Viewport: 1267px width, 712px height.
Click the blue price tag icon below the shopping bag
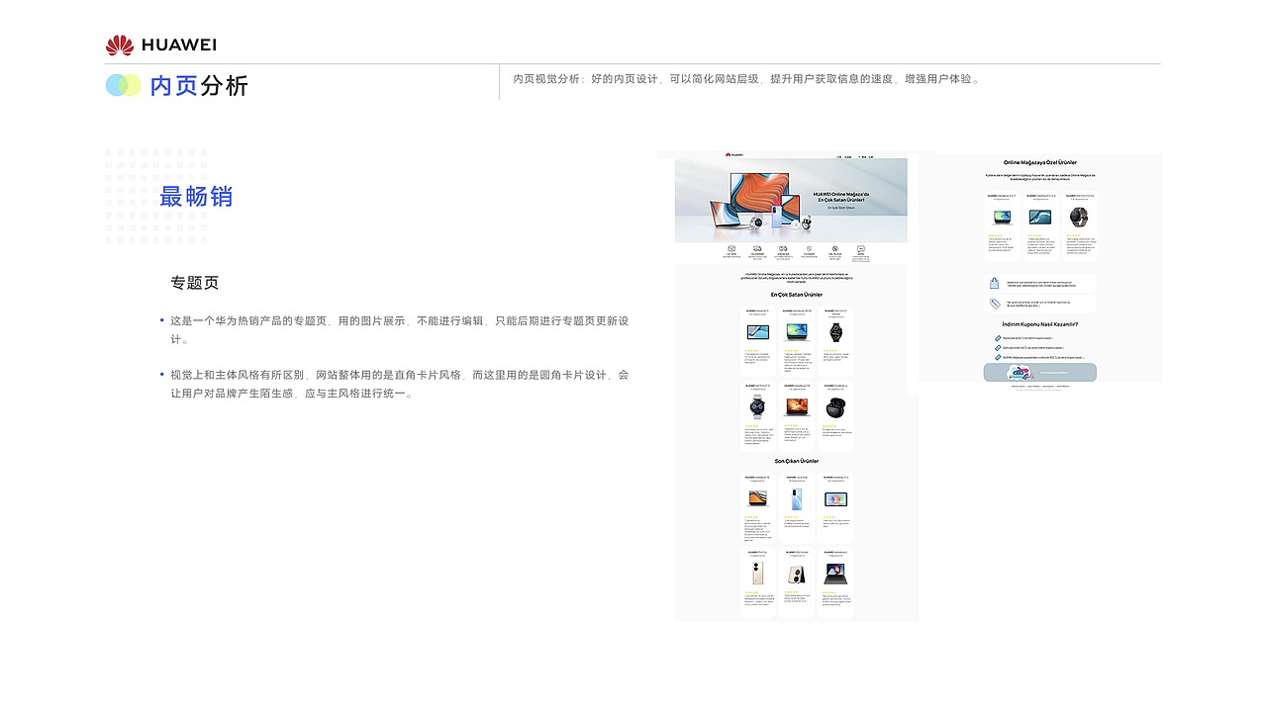(x=995, y=305)
